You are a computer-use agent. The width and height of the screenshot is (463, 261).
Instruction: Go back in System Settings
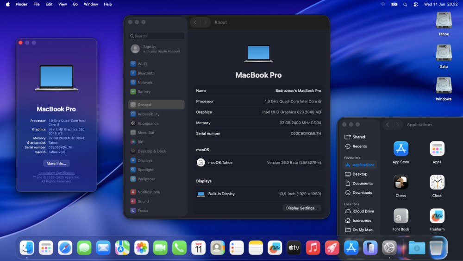pyautogui.click(x=195, y=22)
